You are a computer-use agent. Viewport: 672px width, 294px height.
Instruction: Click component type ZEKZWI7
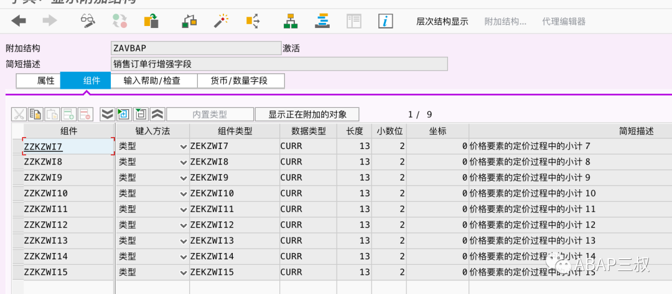pyautogui.click(x=235, y=146)
